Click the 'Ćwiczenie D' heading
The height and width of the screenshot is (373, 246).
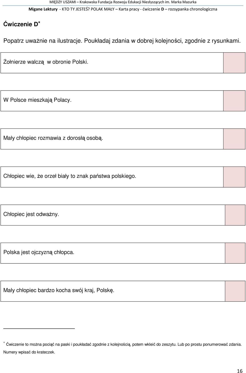[22, 24]
